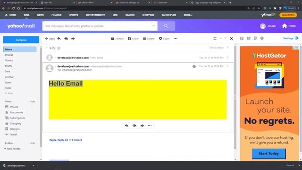This screenshot has height=170, width=302.
Task: Click the expand/collapse all messages icon
Action: [215, 39]
